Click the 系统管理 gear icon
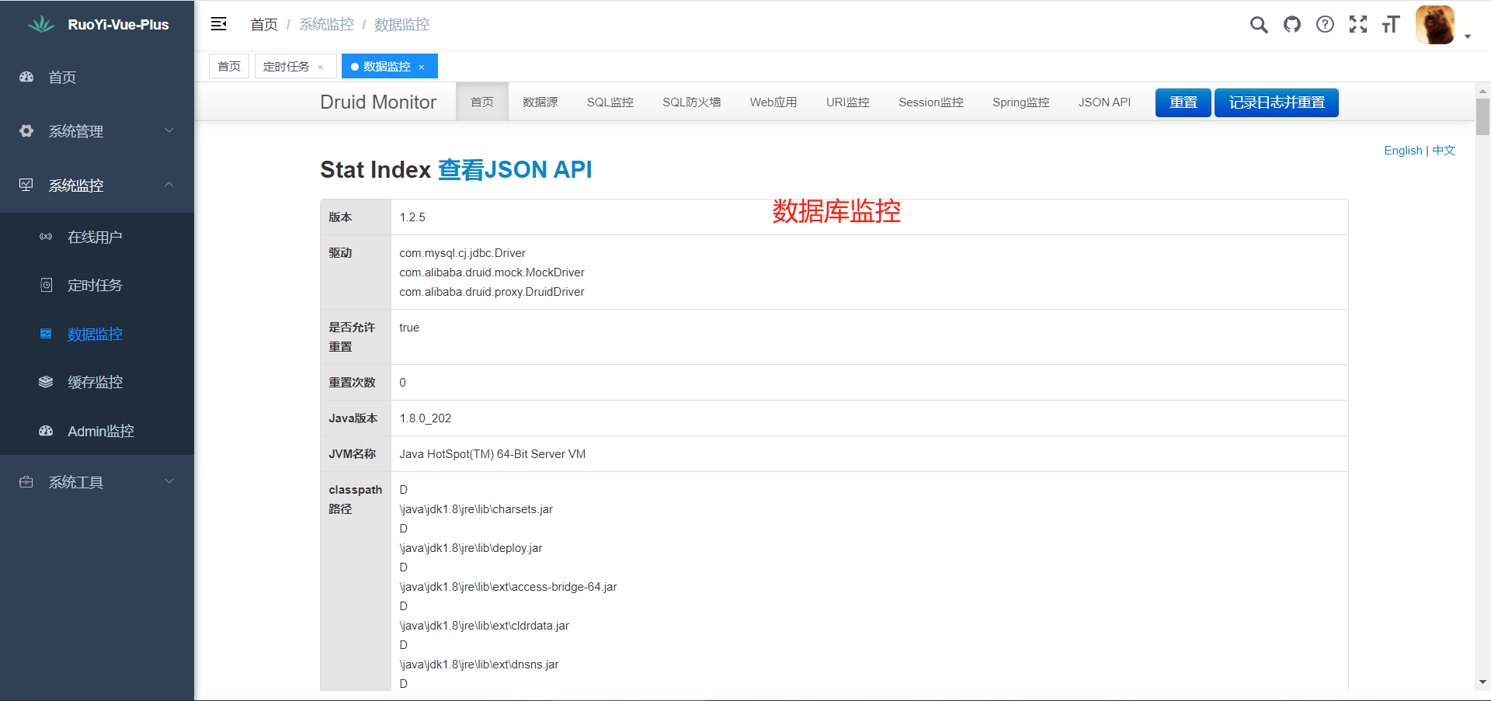Viewport: 1491px width, 701px height. pyautogui.click(x=26, y=131)
